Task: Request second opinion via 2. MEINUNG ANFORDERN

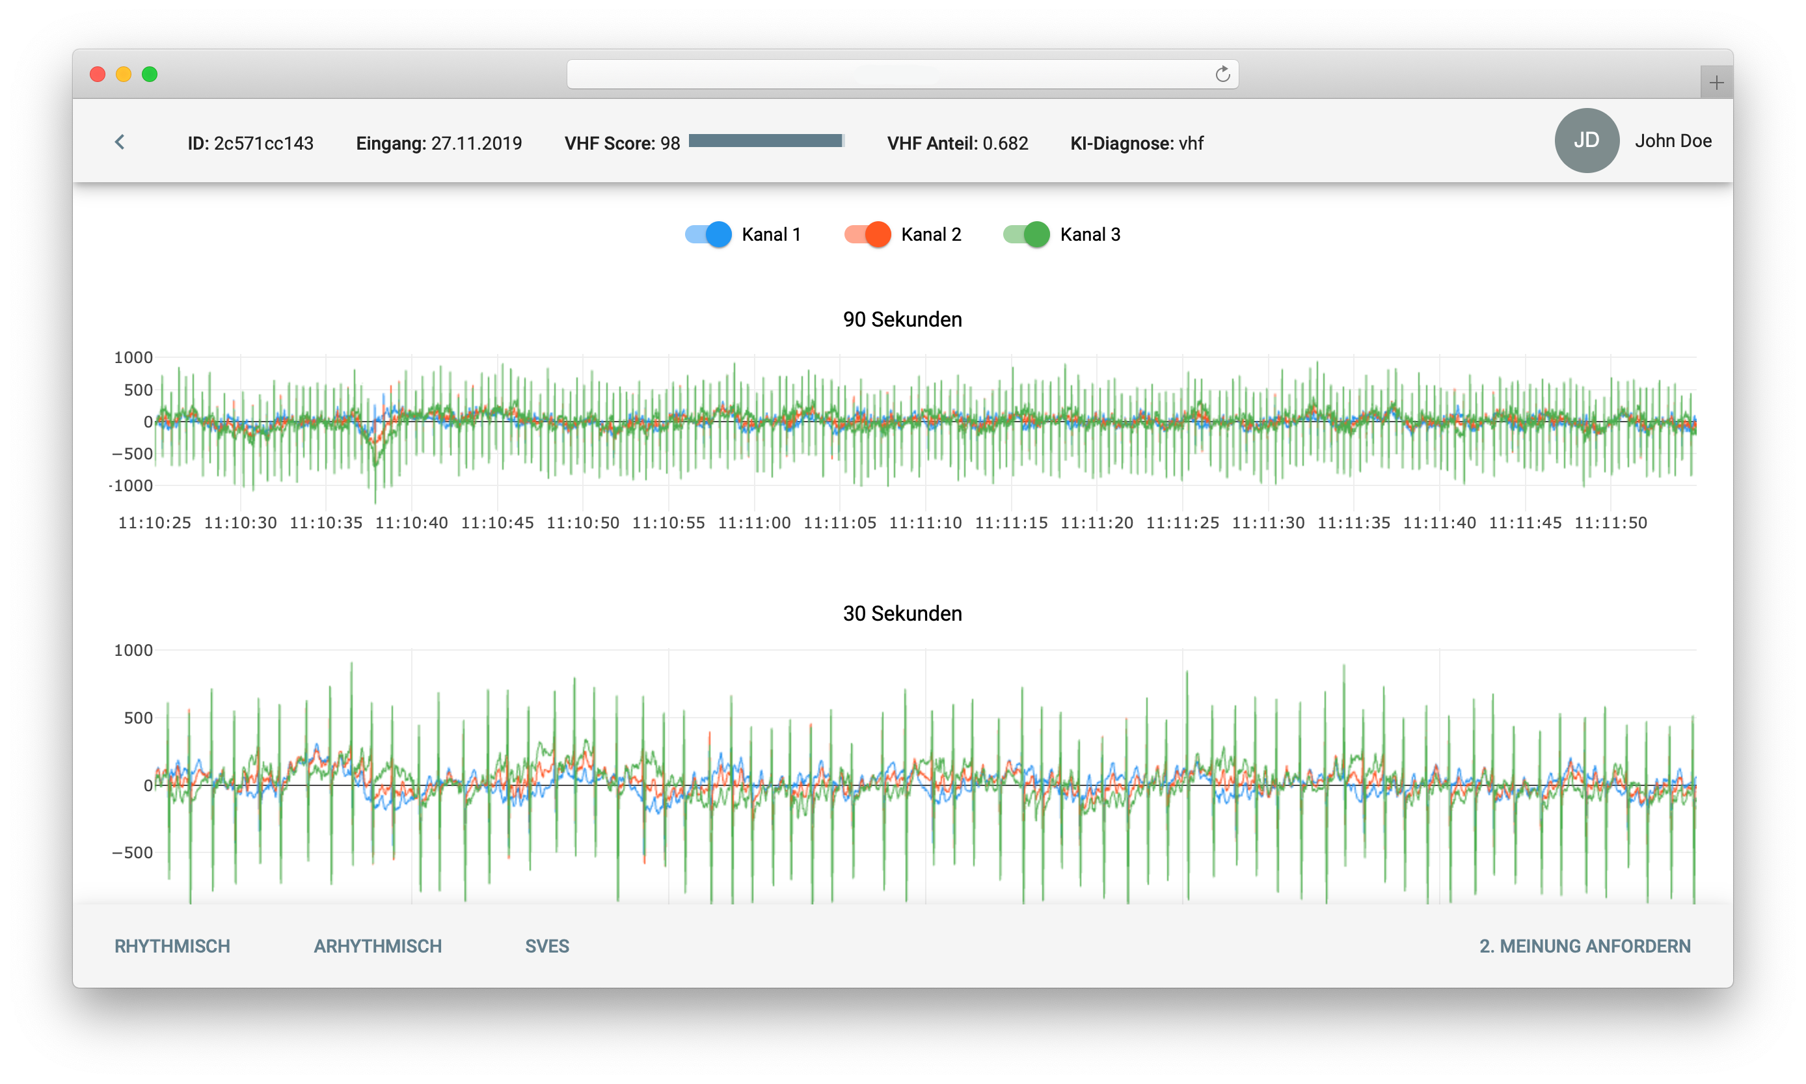Action: pyautogui.click(x=1585, y=946)
